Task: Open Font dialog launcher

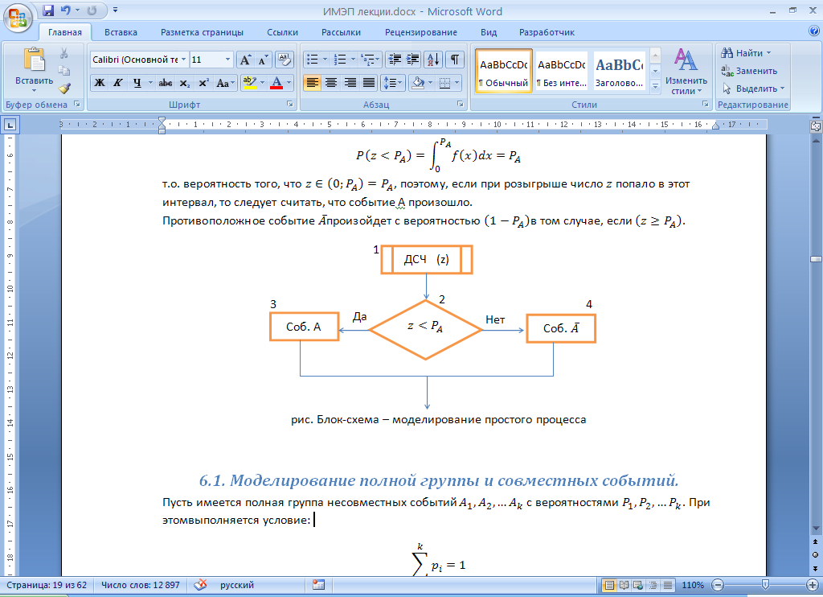Action: tap(289, 104)
